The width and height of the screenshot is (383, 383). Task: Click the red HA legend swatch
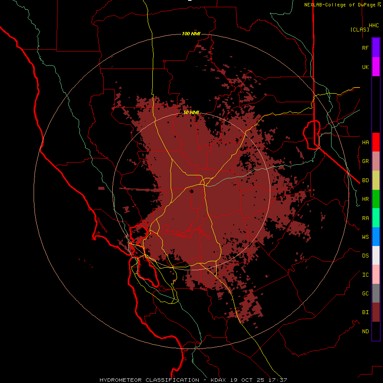[x=376, y=142]
